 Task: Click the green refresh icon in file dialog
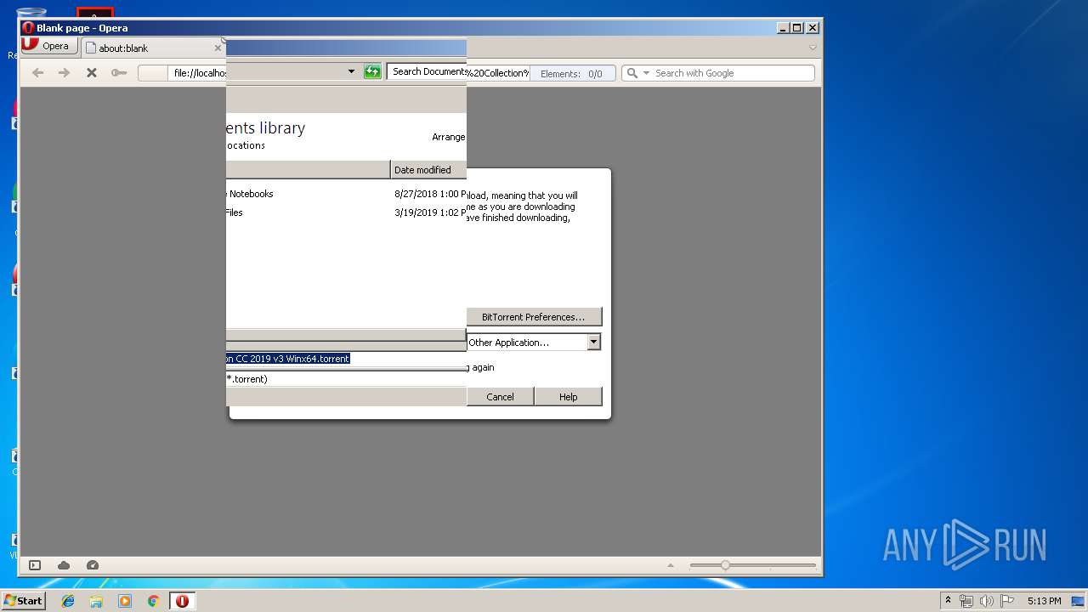coord(372,71)
